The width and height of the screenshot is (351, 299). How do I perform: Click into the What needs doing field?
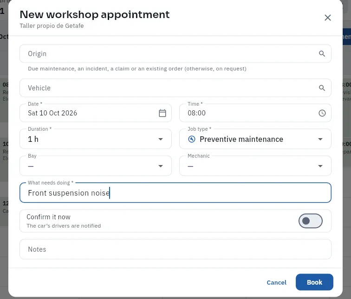[175, 193]
